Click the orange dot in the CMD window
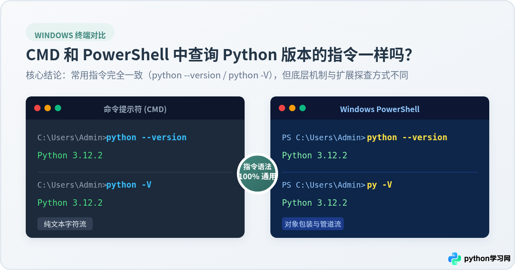 (x=47, y=108)
